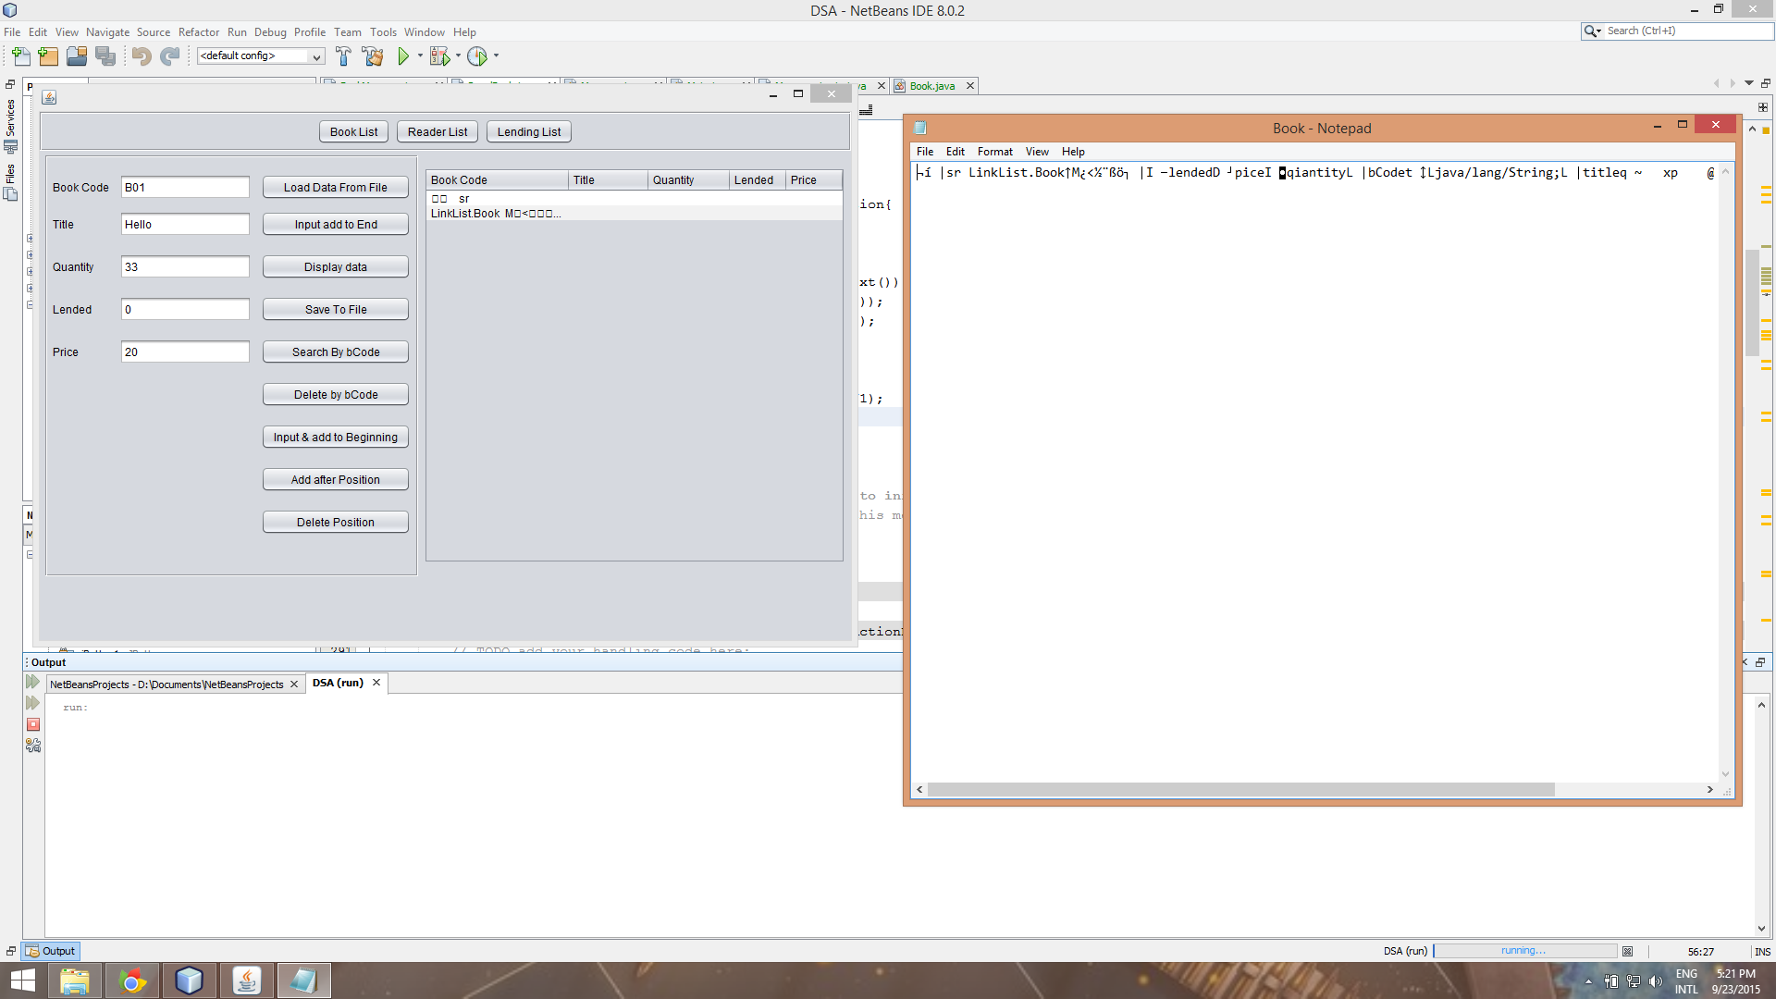Screen dimensions: 1776x999
Task: Expand the Profile Project dropdown arrow
Action: (x=496, y=56)
